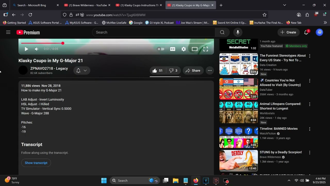
Task: Open the player settings gear
Action: (x=184, y=49)
